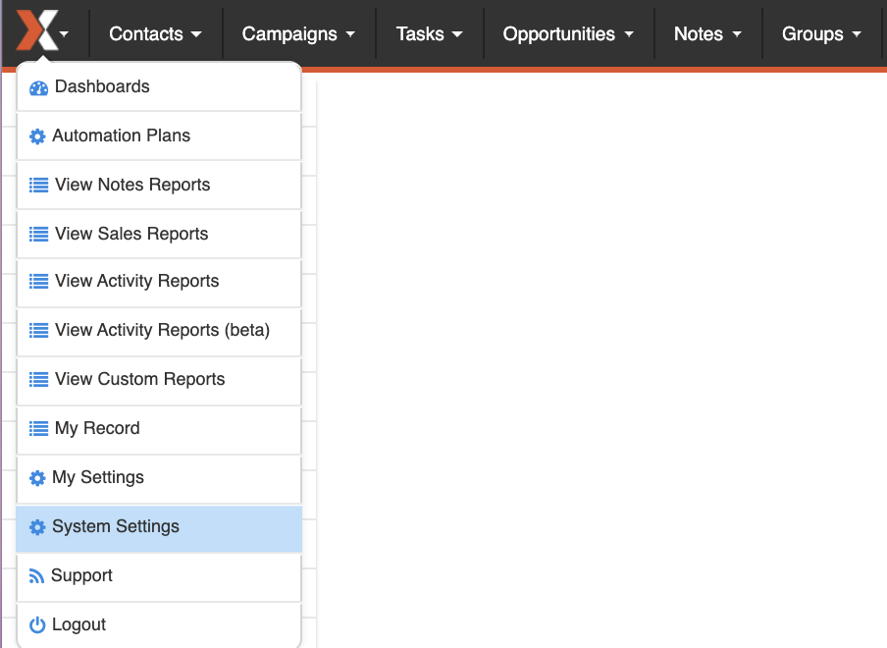Click the Support RSS feed icon
Screen dimensions: 887x648
click(x=37, y=576)
